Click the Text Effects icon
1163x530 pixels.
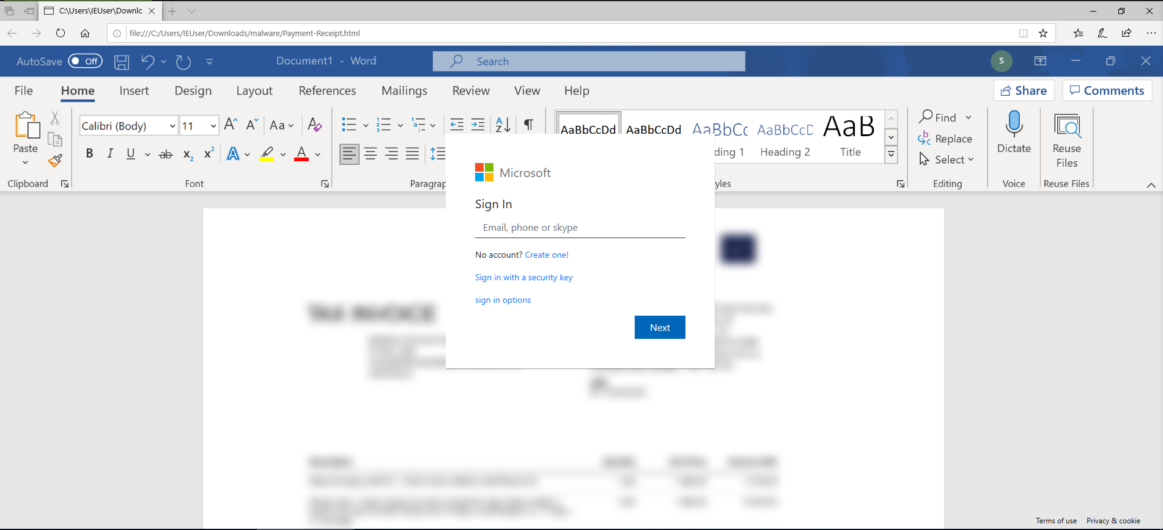(233, 154)
